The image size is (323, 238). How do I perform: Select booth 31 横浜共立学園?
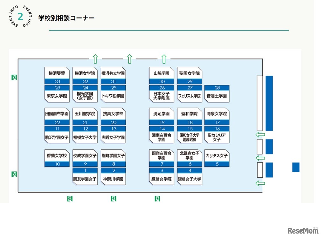pos(113,76)
